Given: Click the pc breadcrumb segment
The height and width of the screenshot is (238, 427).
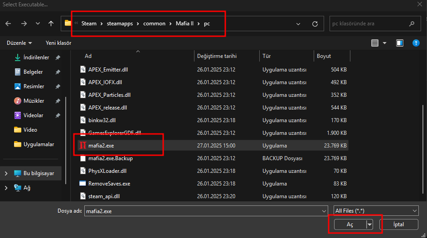Looking at the screenshot, I should (x=207, y=24).
